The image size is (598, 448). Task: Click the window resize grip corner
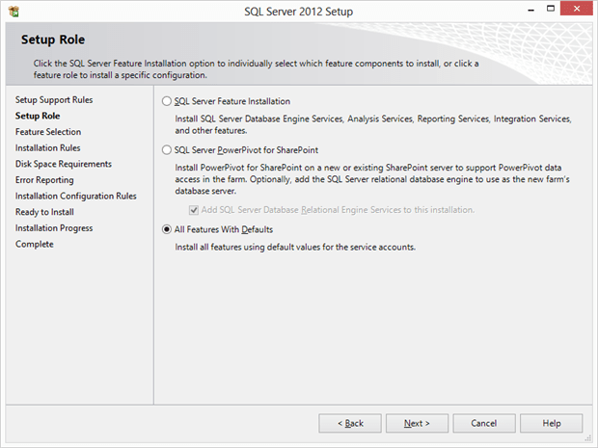click(x=587, y=438)
